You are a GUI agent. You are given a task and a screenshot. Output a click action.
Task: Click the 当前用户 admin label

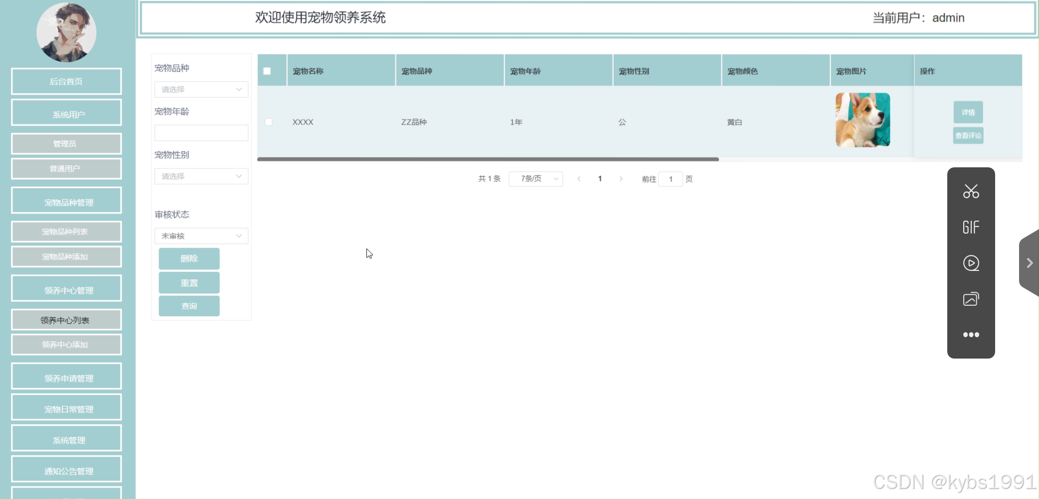[918, 18]
